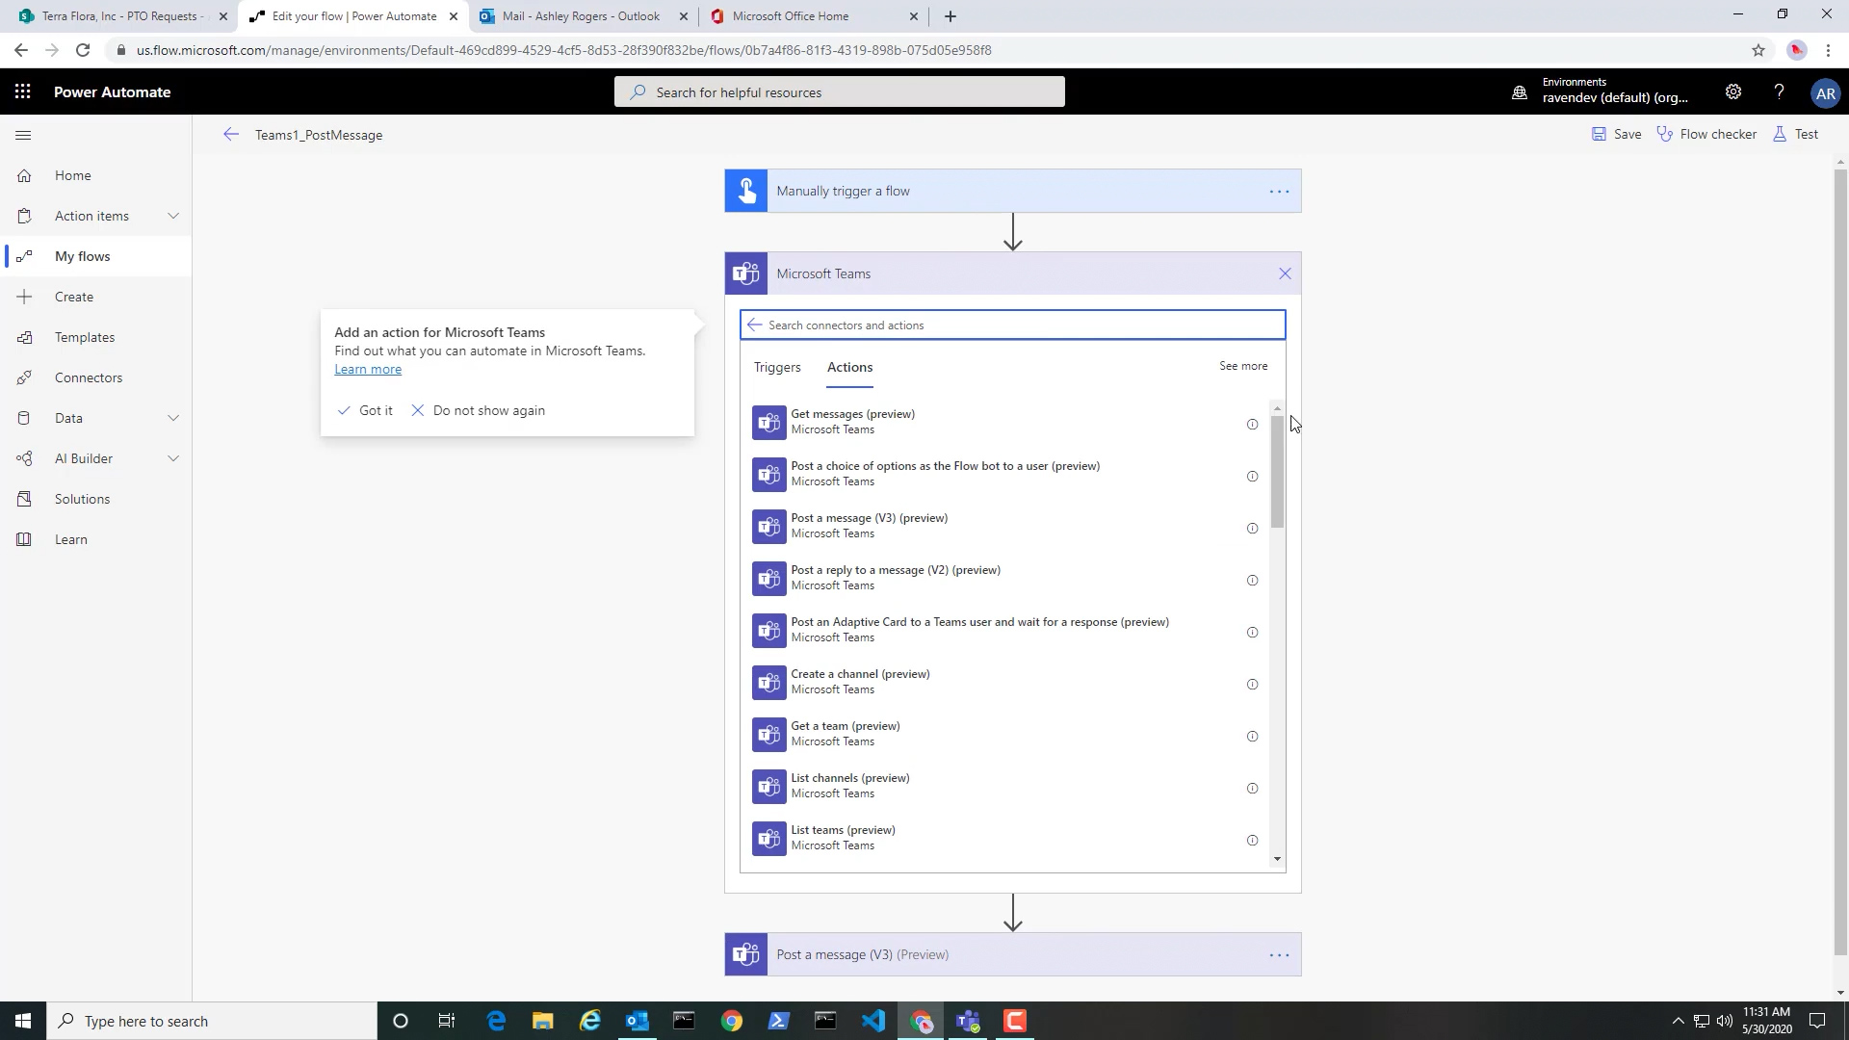1849x1040 pixels.
Task: Open the Windows Start menu
Action: pos(23,1021)
